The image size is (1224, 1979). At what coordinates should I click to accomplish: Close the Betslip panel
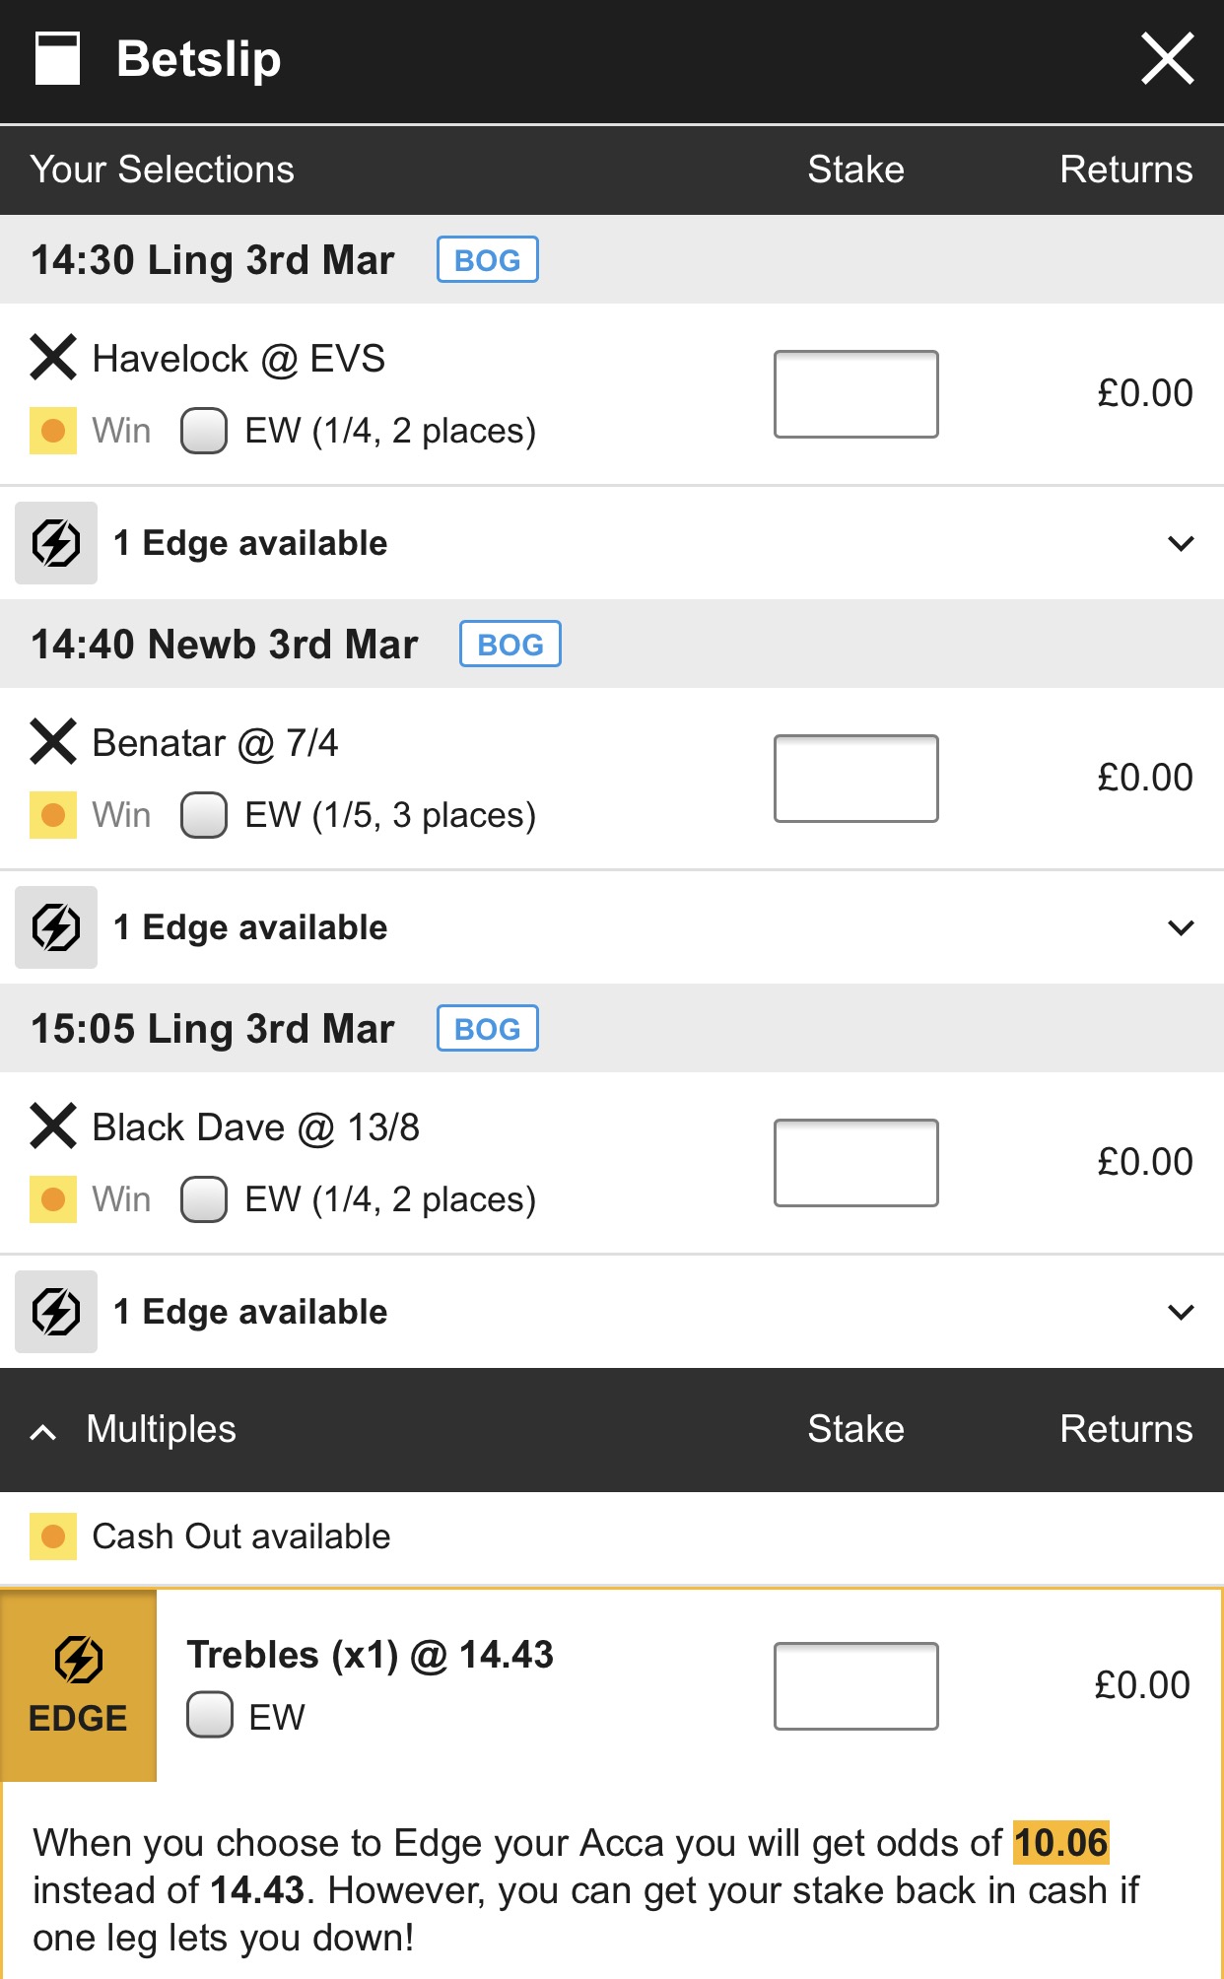(1168, 59)
